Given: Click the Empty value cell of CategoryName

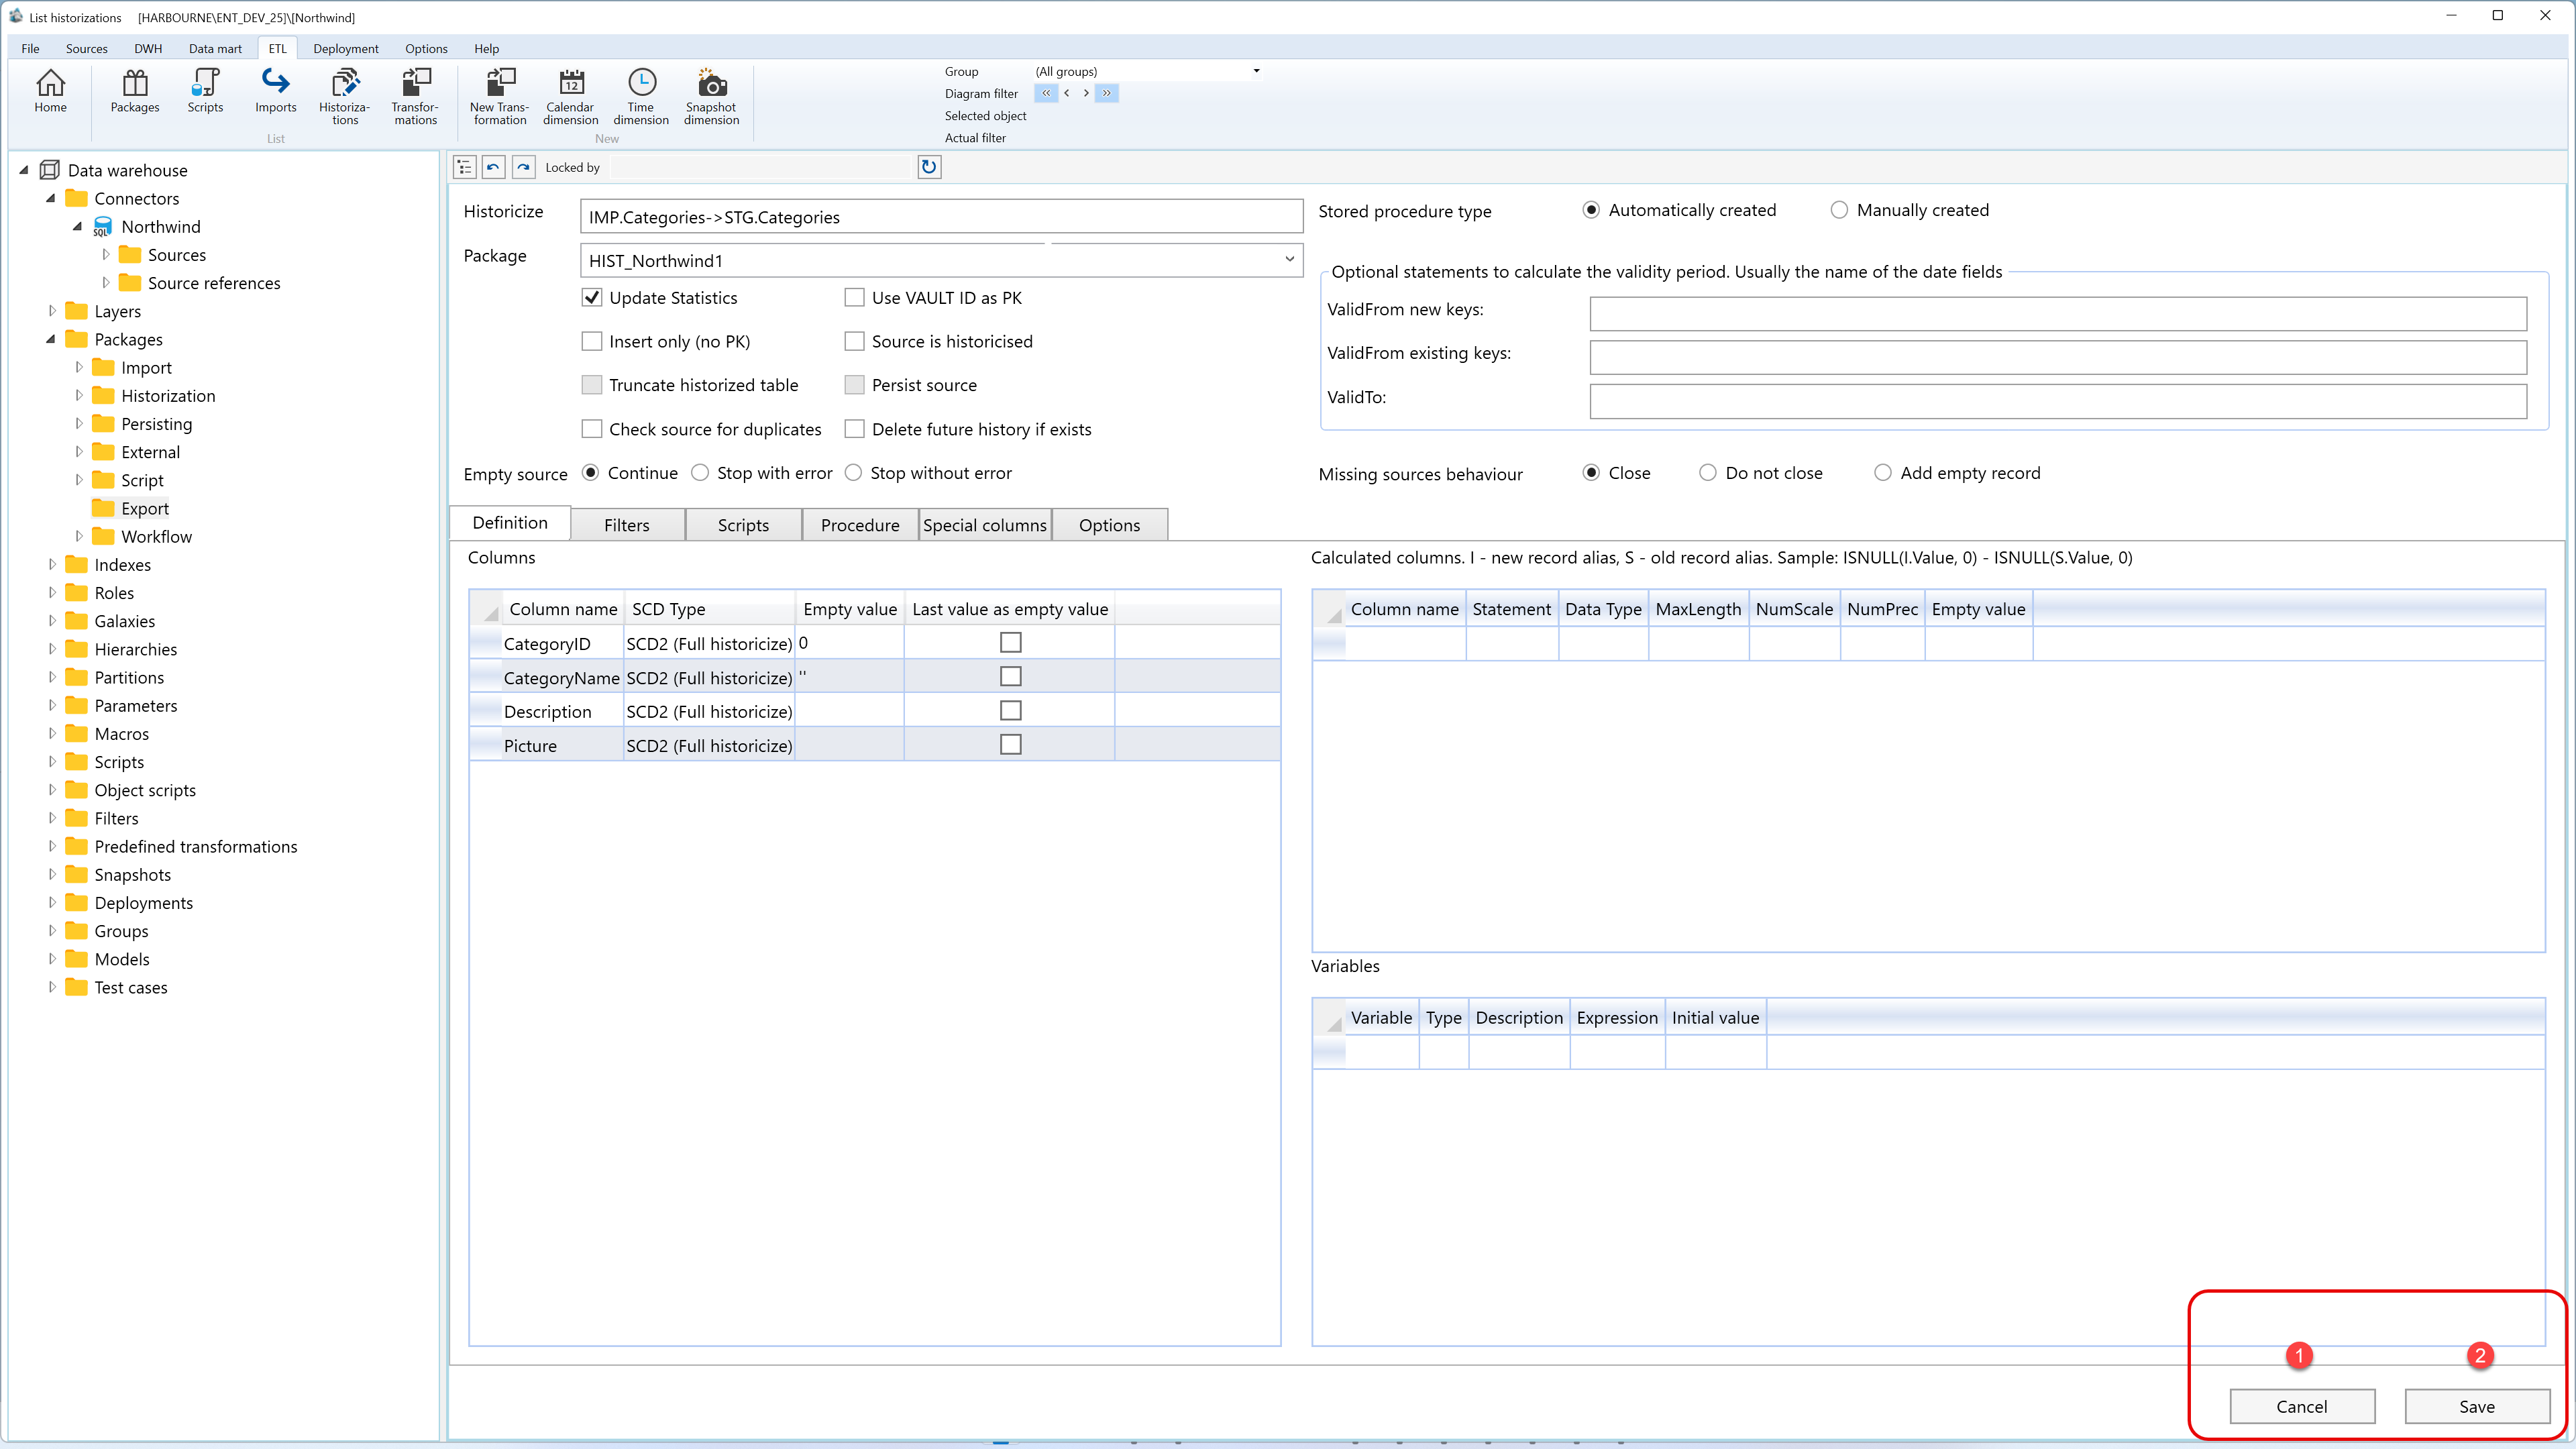Looking at the screenshot, I should (x=849, y=677).
